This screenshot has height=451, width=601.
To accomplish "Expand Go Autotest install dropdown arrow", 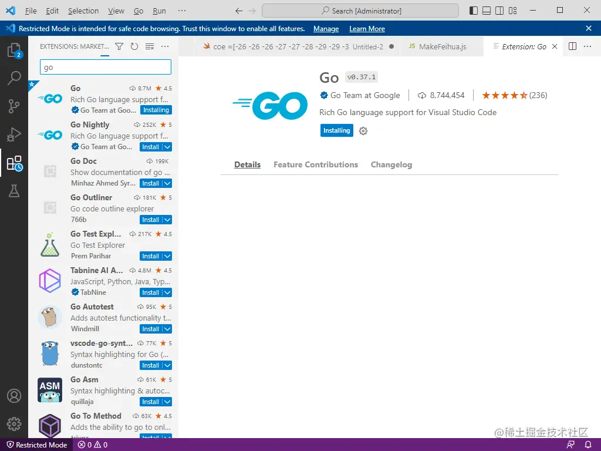I will (x=167, y=329).
